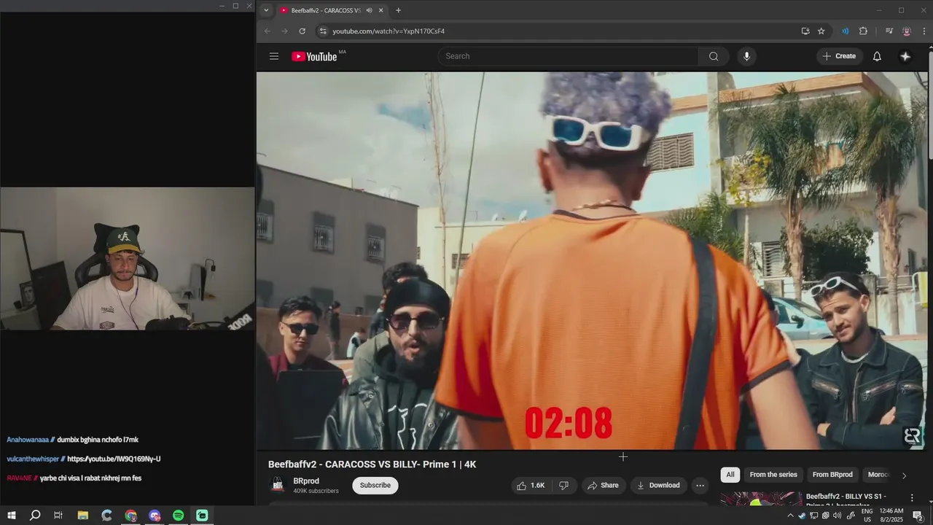Open a new Chrome tab
The image size is (933, 525).
398,10
